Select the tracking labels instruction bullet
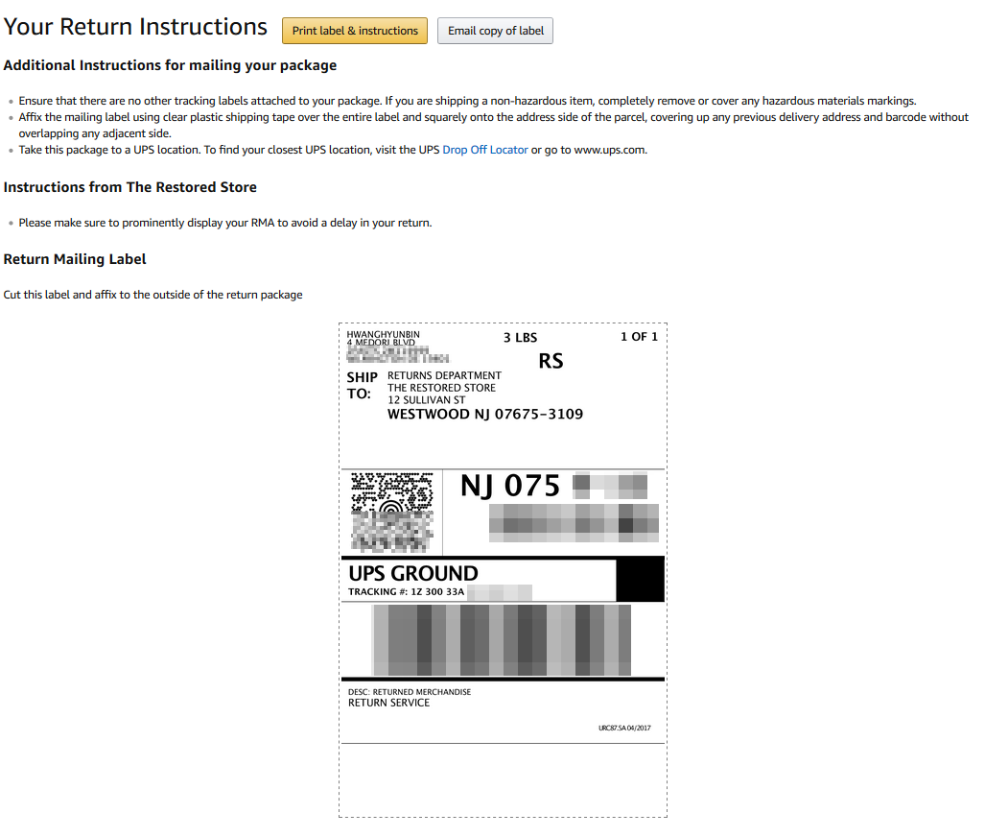 (467, 101)
